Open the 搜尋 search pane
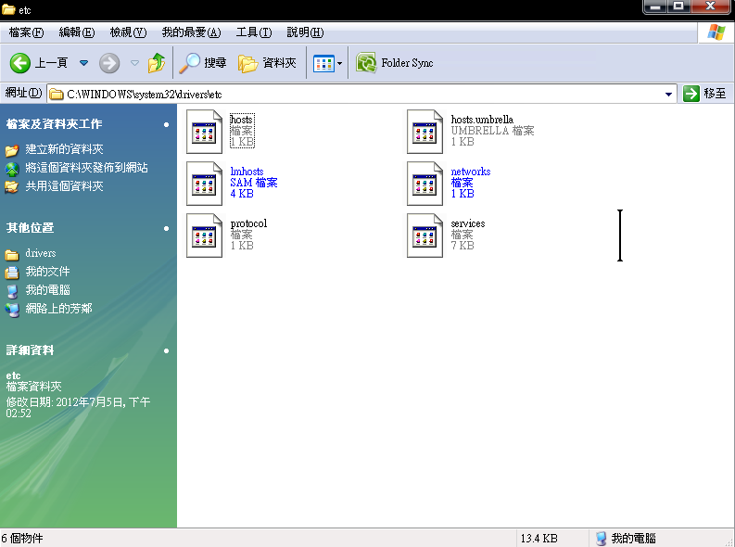The image size is (735, 547). tap(203, 63)
